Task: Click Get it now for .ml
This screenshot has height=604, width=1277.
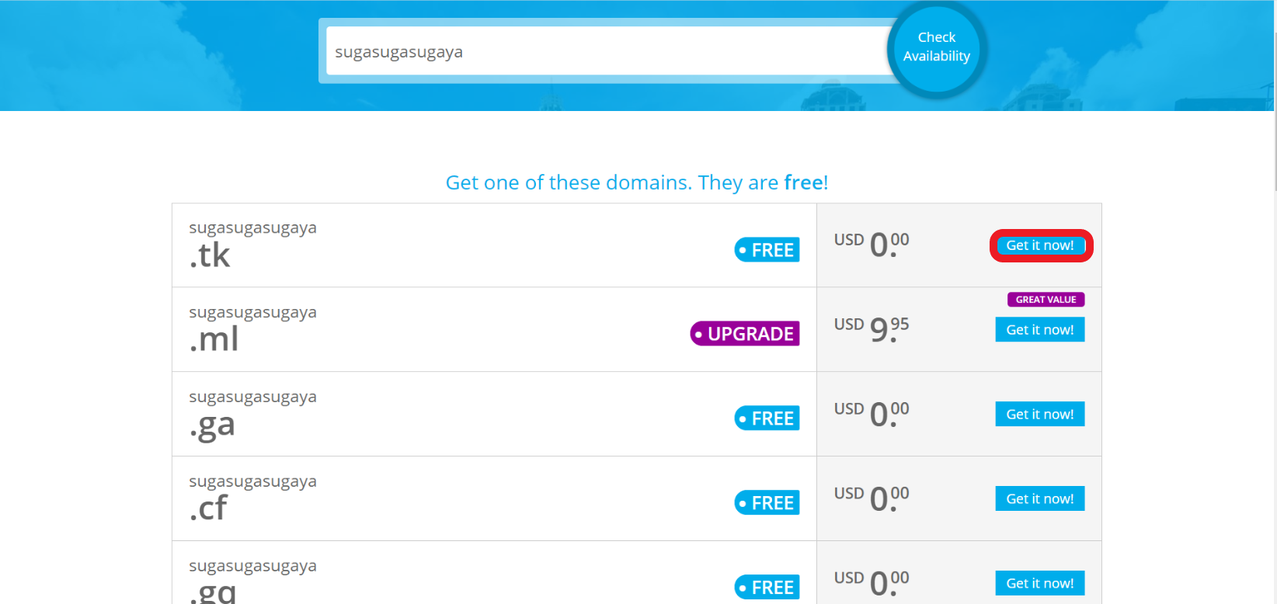Action: pos(1040,330)
